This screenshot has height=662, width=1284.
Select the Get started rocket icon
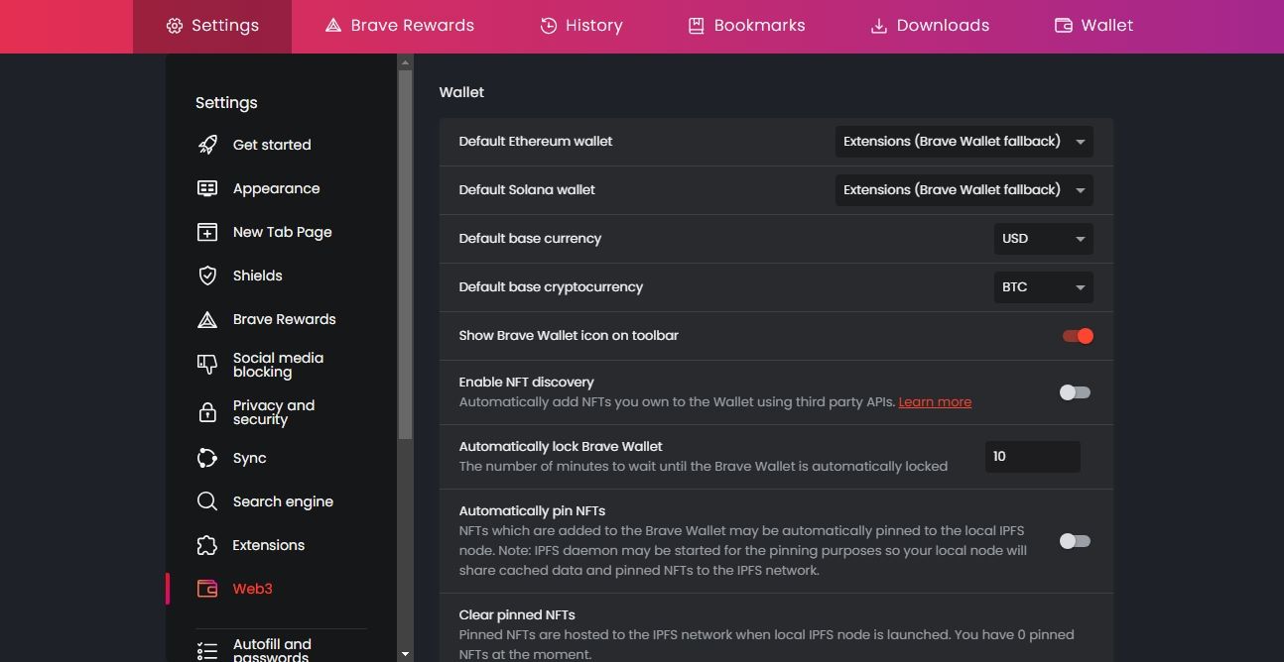(x=207, y=145)
